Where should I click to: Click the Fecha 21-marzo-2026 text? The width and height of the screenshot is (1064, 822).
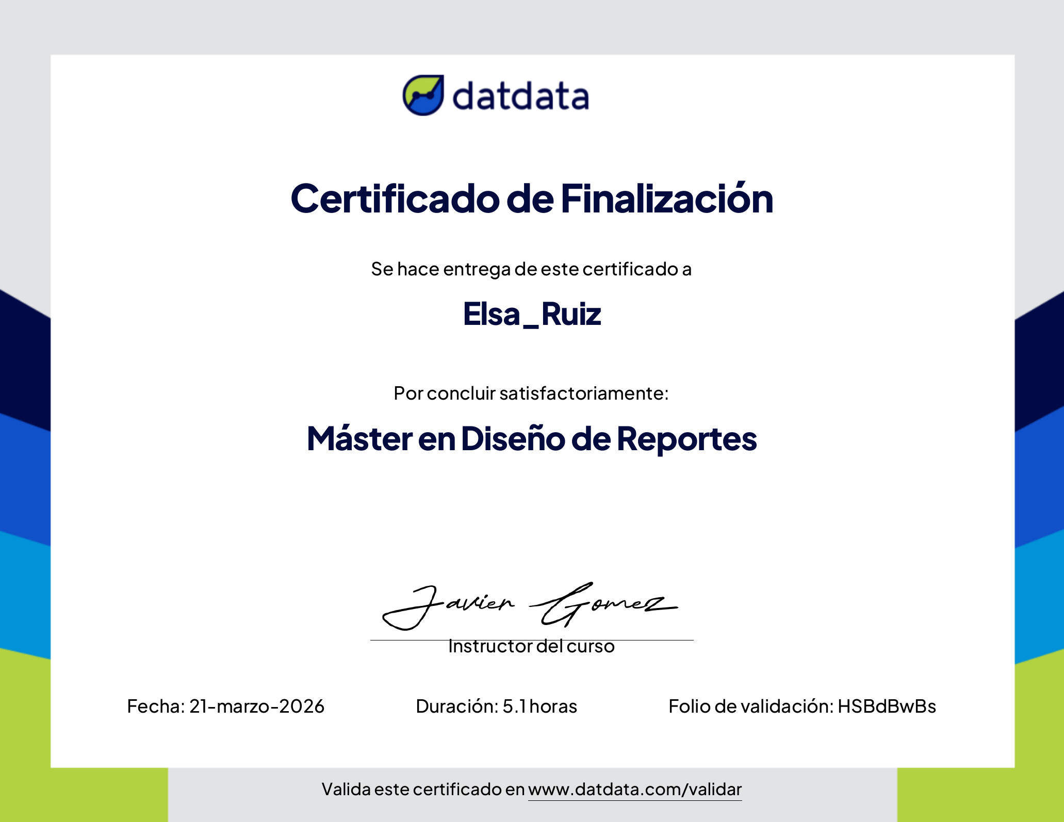[225, 706]
